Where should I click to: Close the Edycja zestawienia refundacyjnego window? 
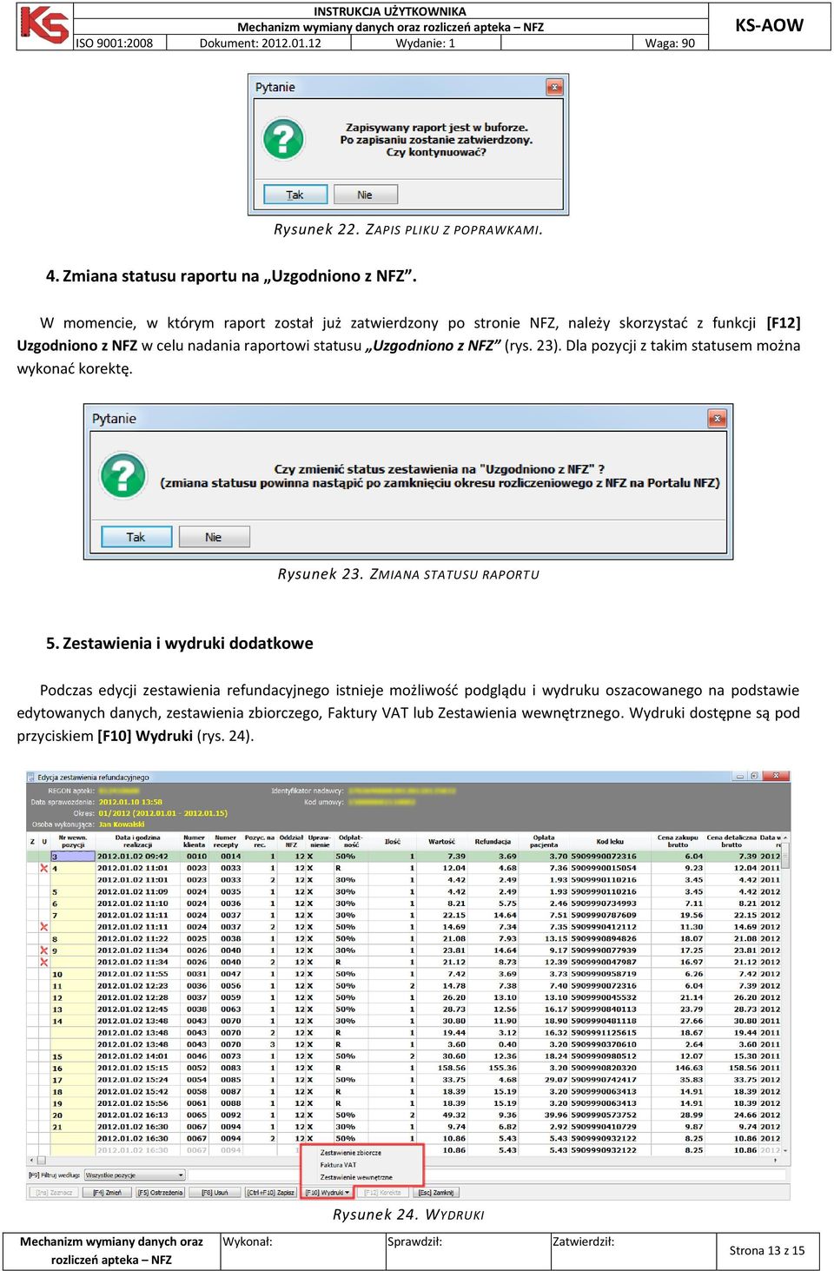point(776,776)
